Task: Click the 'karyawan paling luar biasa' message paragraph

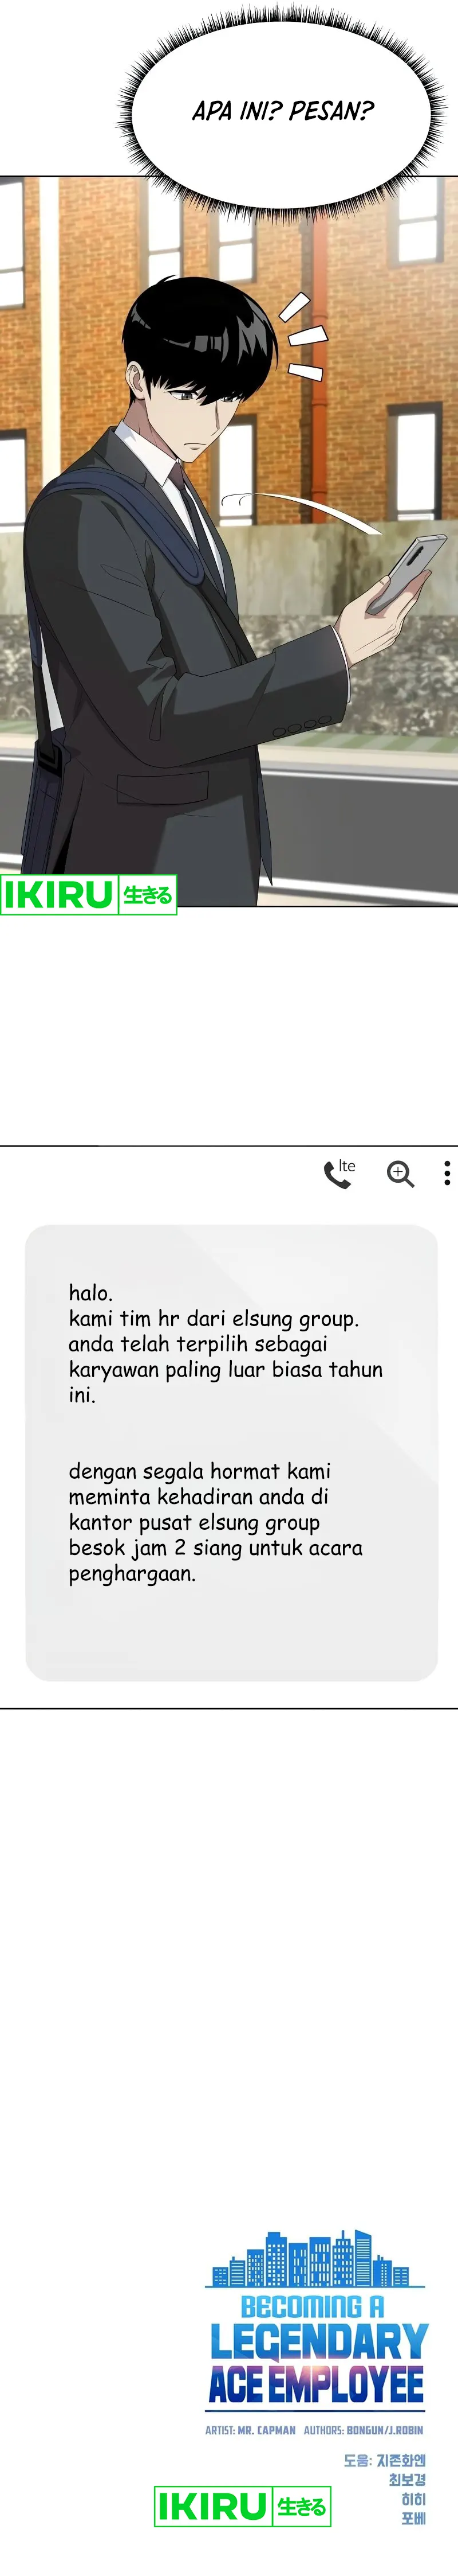Action: click(x=226, y=1344)
